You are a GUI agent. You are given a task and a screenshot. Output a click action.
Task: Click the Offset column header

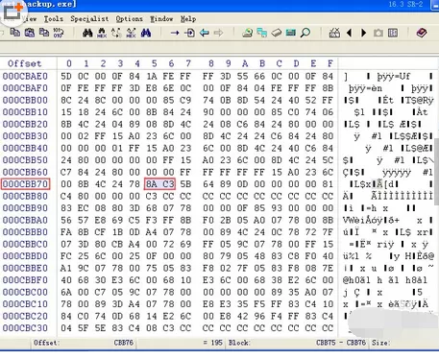click(25, 63)
